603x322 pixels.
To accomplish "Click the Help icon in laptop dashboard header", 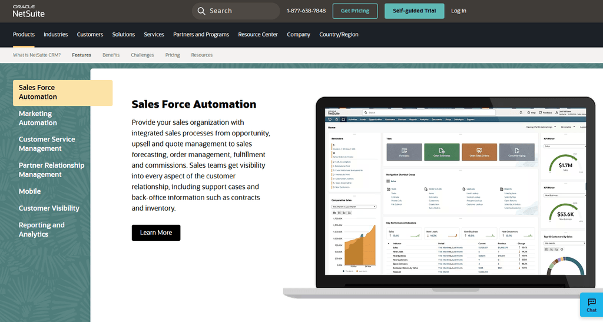I will pos(529,112).
